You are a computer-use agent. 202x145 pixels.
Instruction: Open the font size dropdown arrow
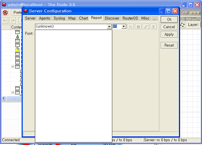tap(124, 26)
